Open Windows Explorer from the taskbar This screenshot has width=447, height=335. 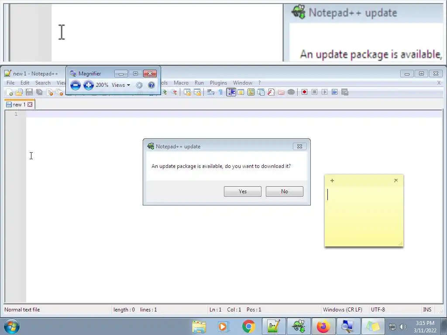[199, 326]
